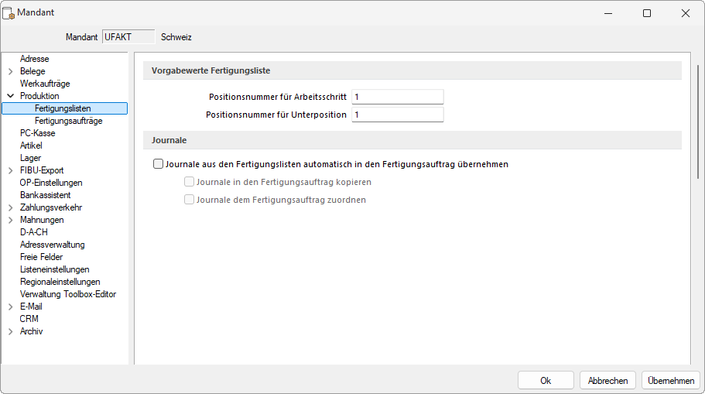
Task: Expand the Mahnungen tree branch
Action: click(x=10, y=220)
